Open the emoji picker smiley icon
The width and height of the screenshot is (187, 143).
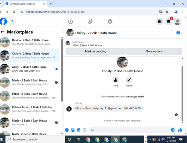(173, 130)
